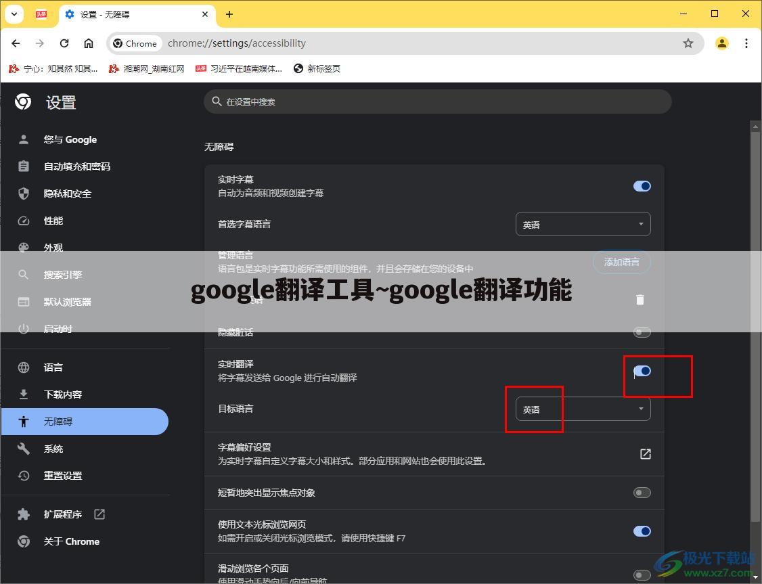
Task: Toggle the 实时字幕 switch
Action: [x=642, y=186]
